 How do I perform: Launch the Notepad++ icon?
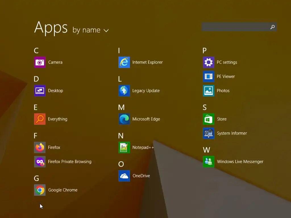(124, 147)
